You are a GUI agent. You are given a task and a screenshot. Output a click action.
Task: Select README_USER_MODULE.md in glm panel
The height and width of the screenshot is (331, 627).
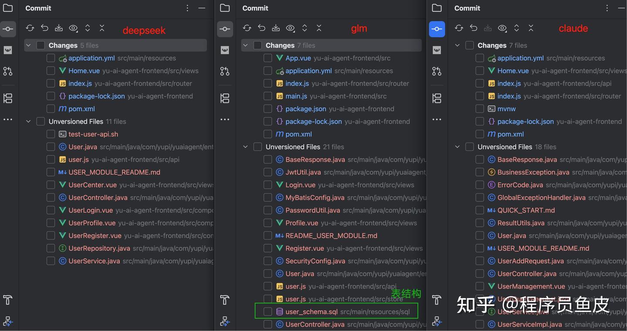pyautogui.click(x=331, y=236)
